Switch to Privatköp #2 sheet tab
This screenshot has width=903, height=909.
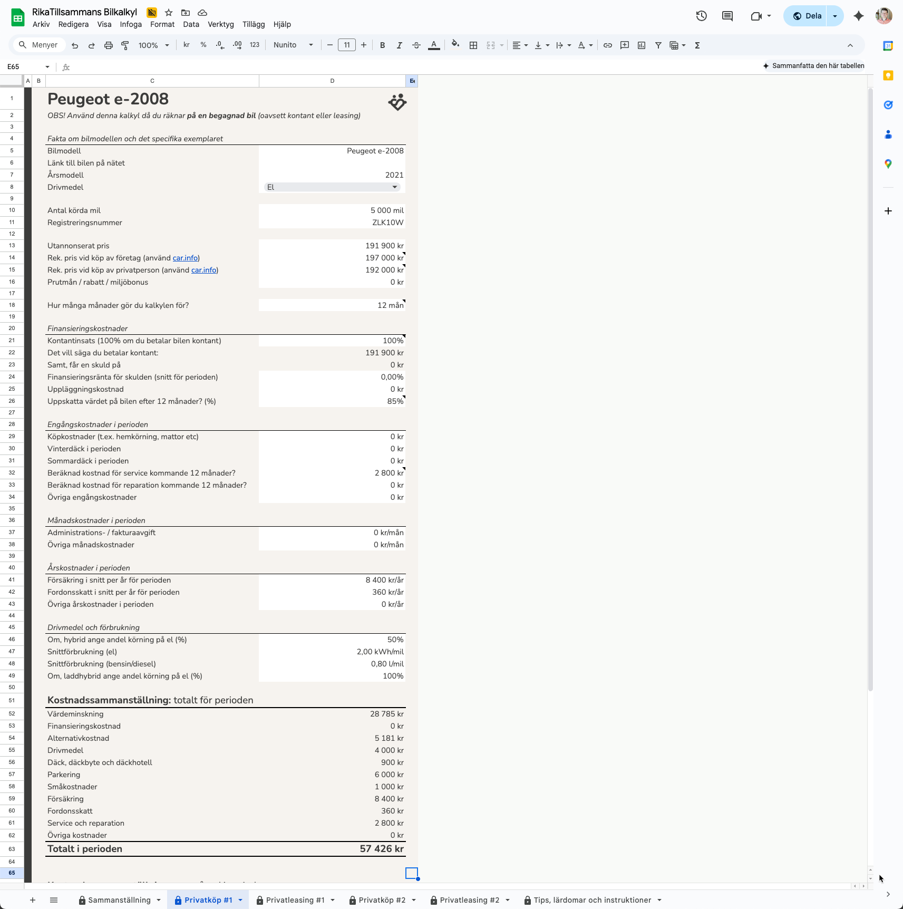coord(382,900)
